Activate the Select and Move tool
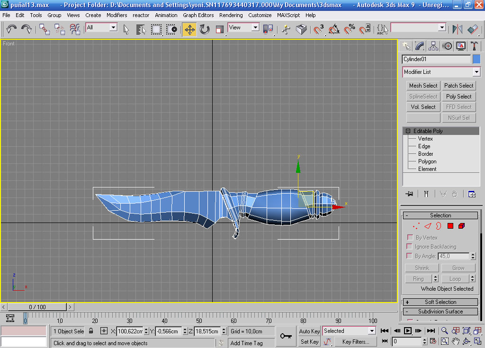 click(x=189, y=29)
